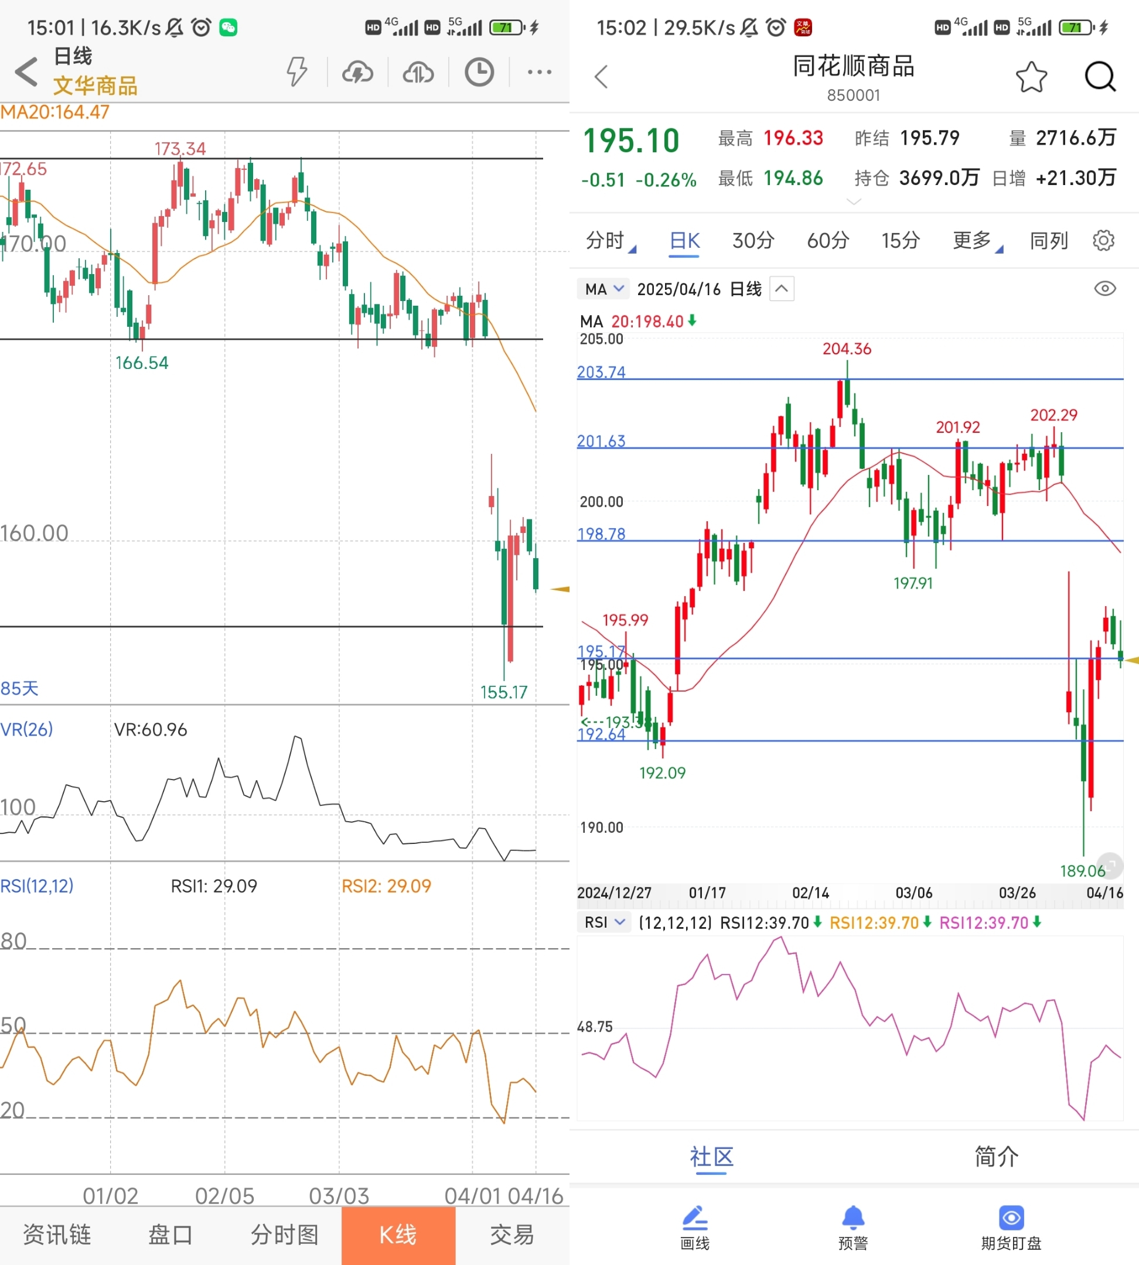Open the 分时 period dropdown

(x=610, y=241)
